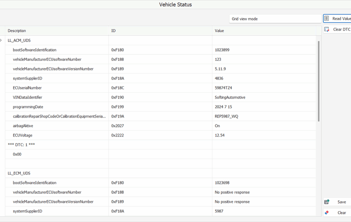
Task: Open the Grid view mode dropdown
Action: pyautogui.click(x=275, y=19)
